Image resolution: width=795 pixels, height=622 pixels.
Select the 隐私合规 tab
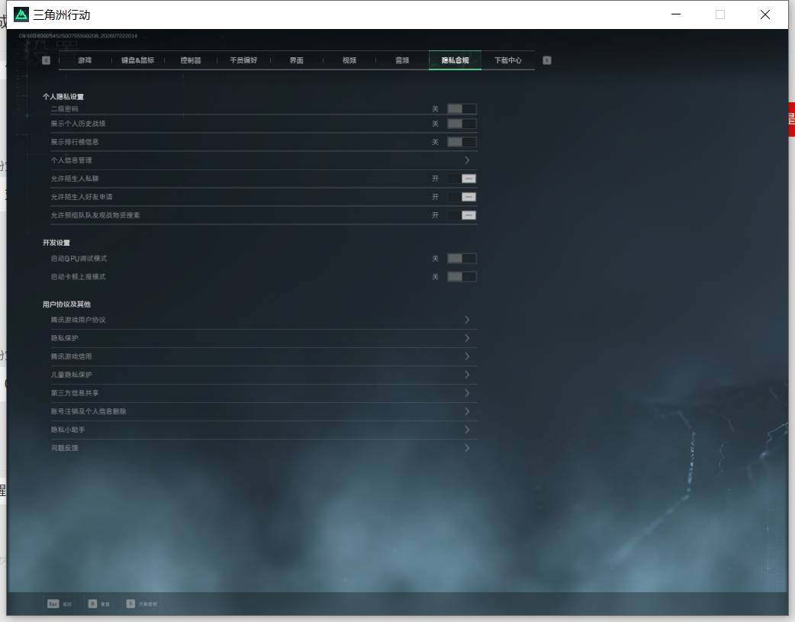point(455,60)
